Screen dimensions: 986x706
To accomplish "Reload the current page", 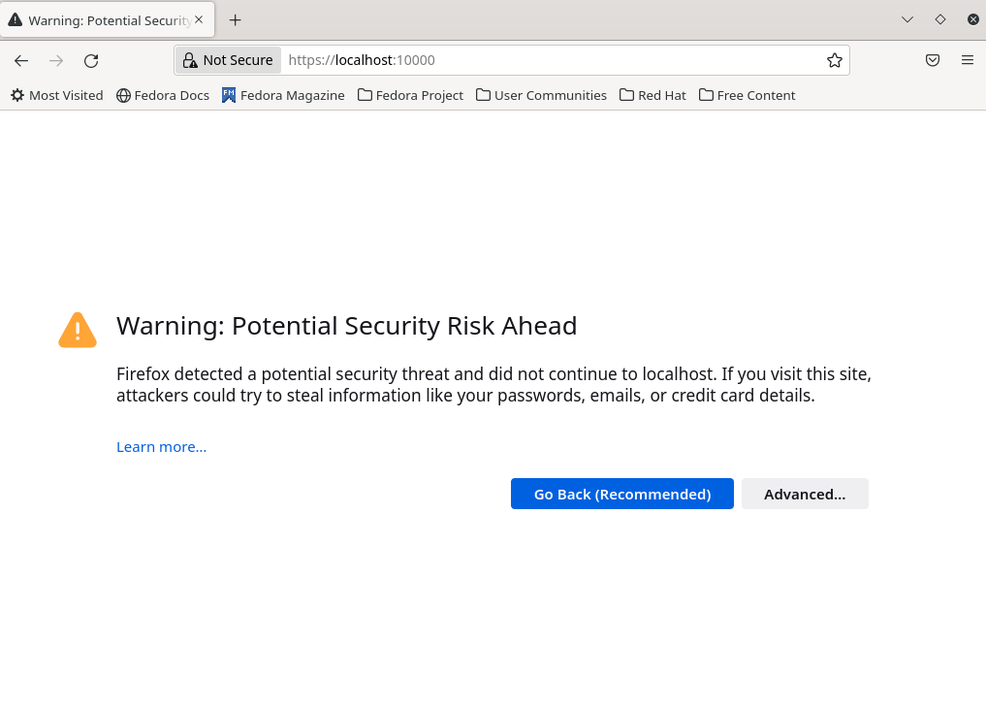I will (91, 60).
